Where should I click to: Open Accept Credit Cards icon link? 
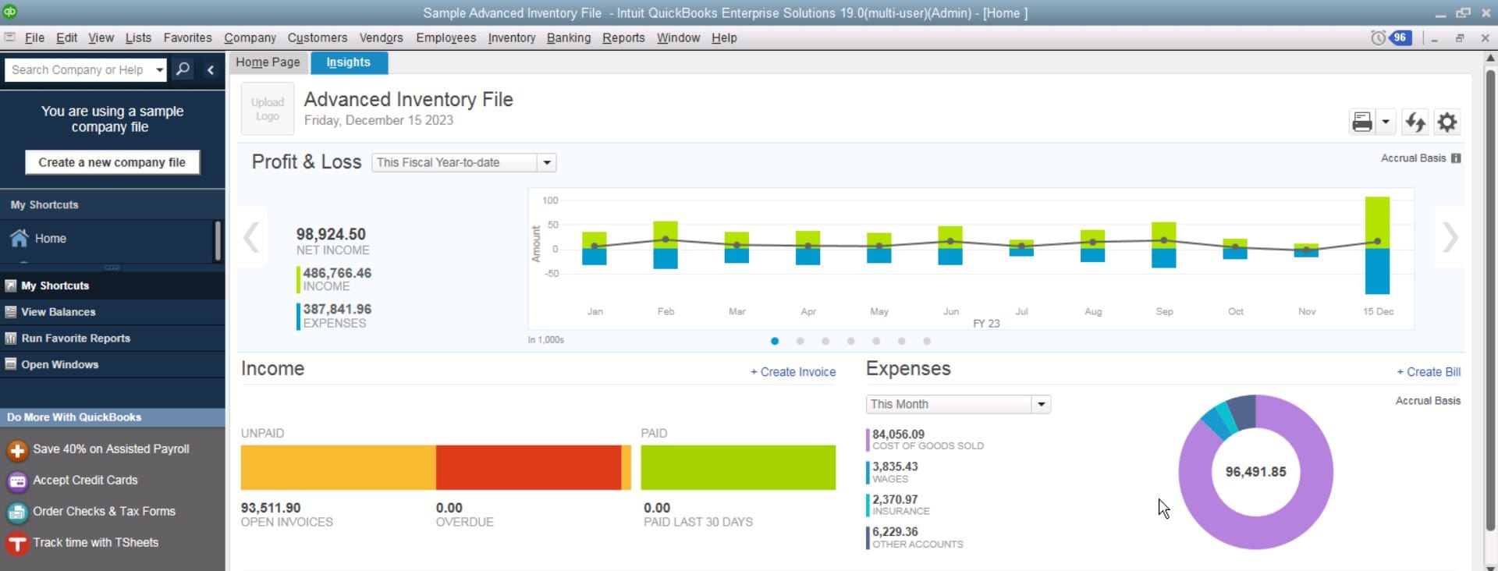coord(17,481)
